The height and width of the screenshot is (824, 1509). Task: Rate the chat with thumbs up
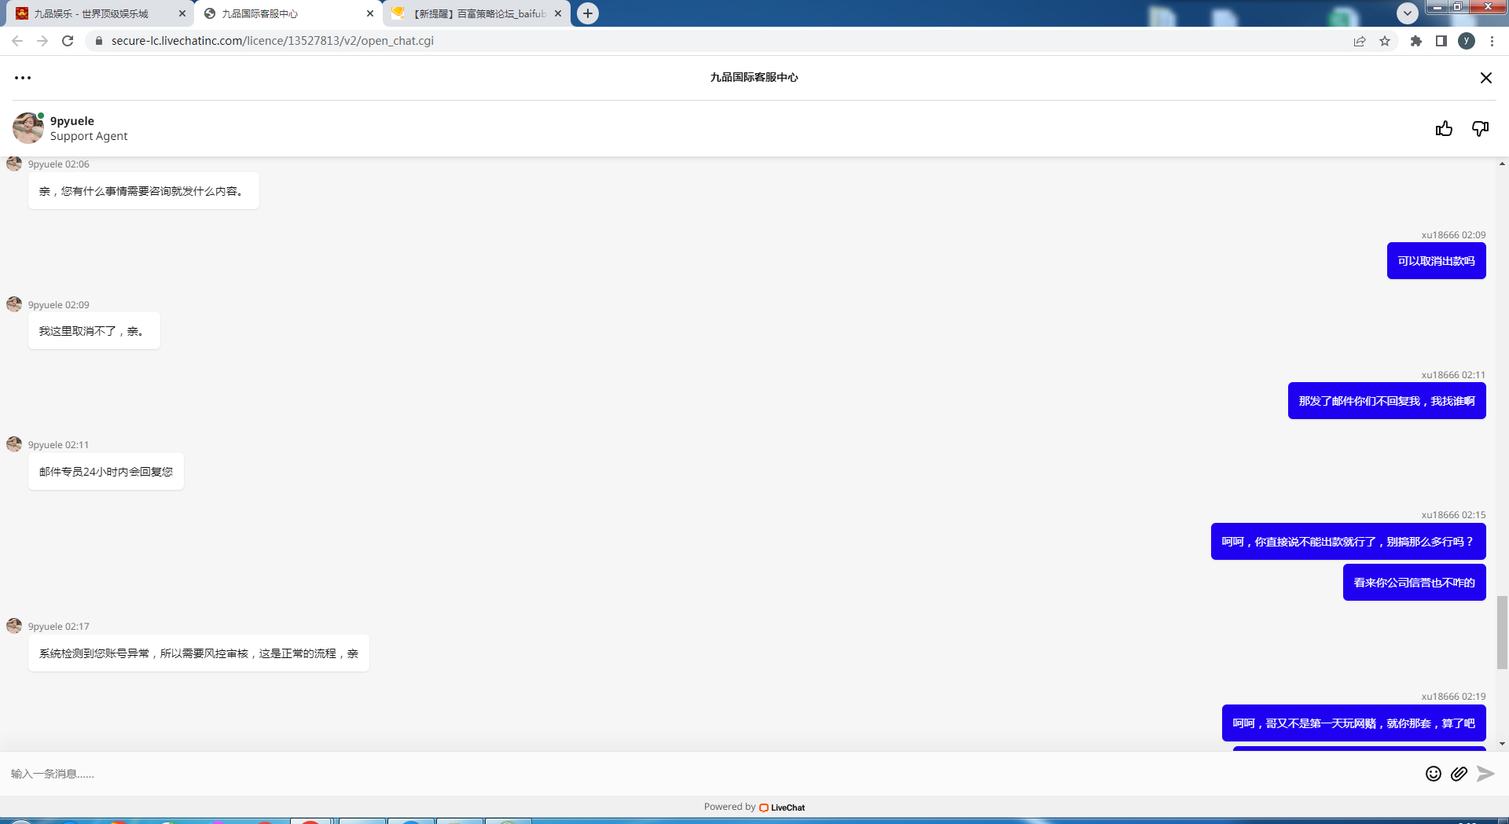(1444, 129)
